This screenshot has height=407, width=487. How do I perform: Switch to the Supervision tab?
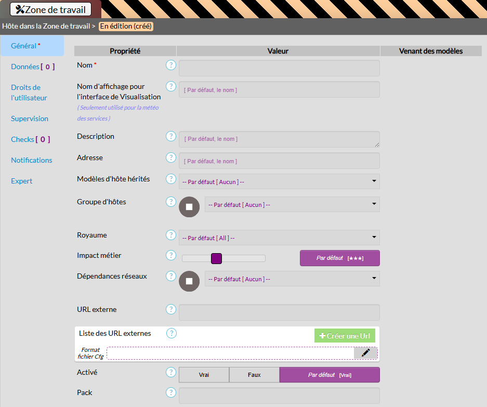pyautogui.click(x=30, y=119)
